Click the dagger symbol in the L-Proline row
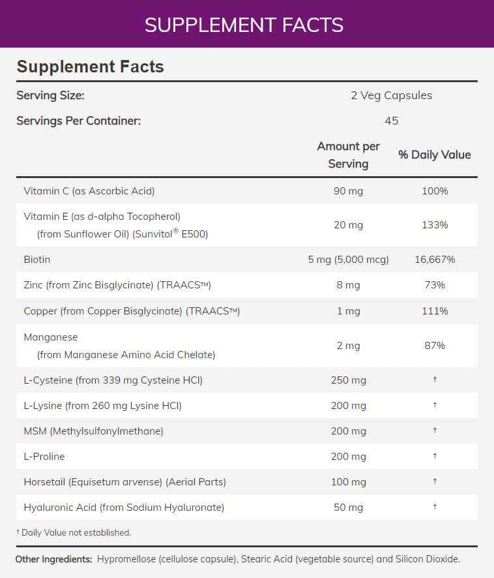The height and width of the screenshot is (578, 494). (x=435, y=456)
